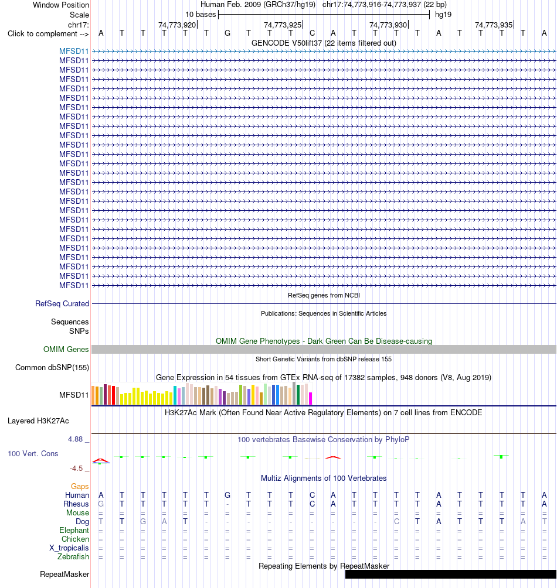Screen dimensions: 557x588
Task: Select the Dog species label
Action: 82,522
